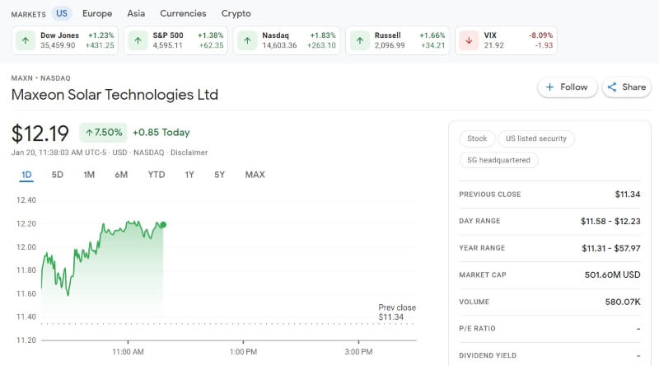Click the 12.40 price axis label
Viewport: 659px width, 366px height.
coord(26,200)
